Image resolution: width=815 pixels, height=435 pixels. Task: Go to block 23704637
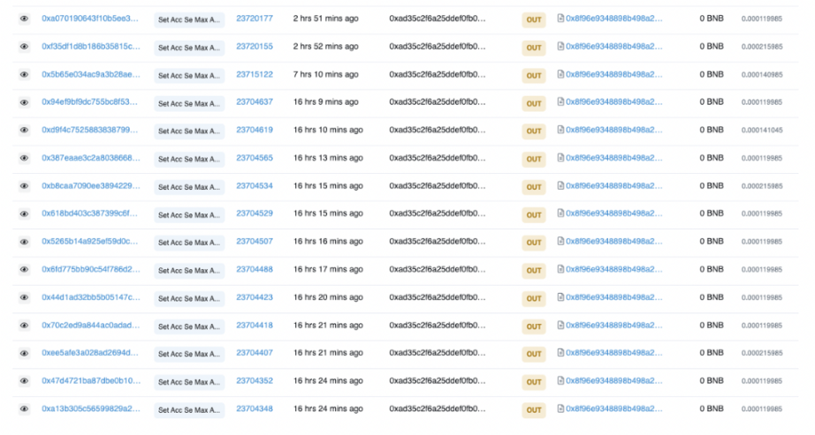pyautogui.click(x=255, y=102)
